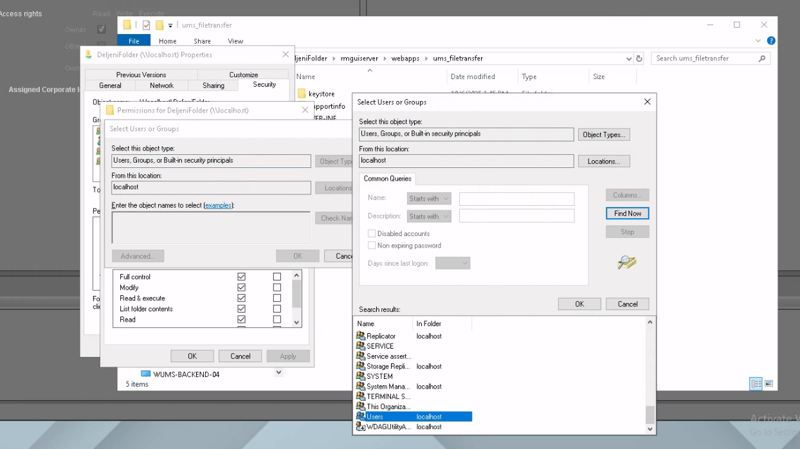The width and height of the screenshot is (800, 449).
Task: Click the Object Types button
Action: tap(603, 134)
